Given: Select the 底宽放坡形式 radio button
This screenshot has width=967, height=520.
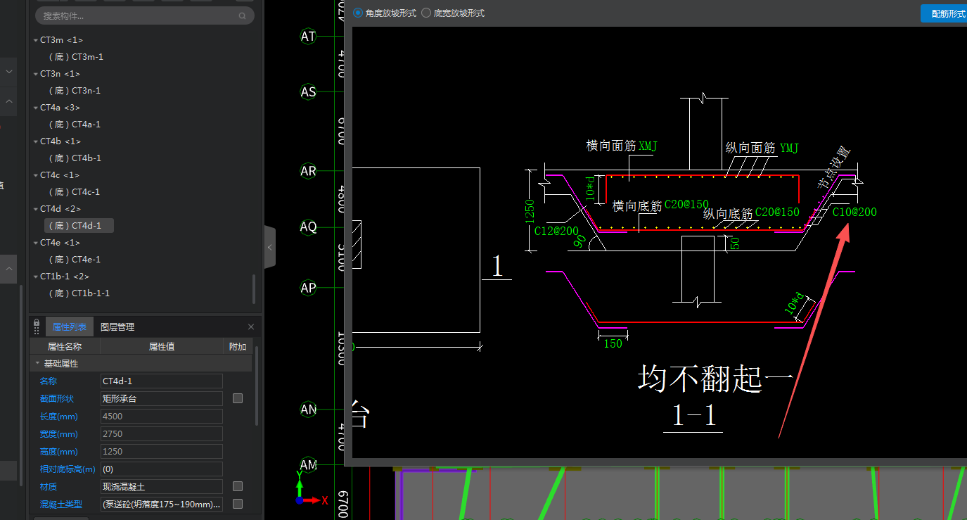Looking at the screenshot, I should (x=426, y=12).
